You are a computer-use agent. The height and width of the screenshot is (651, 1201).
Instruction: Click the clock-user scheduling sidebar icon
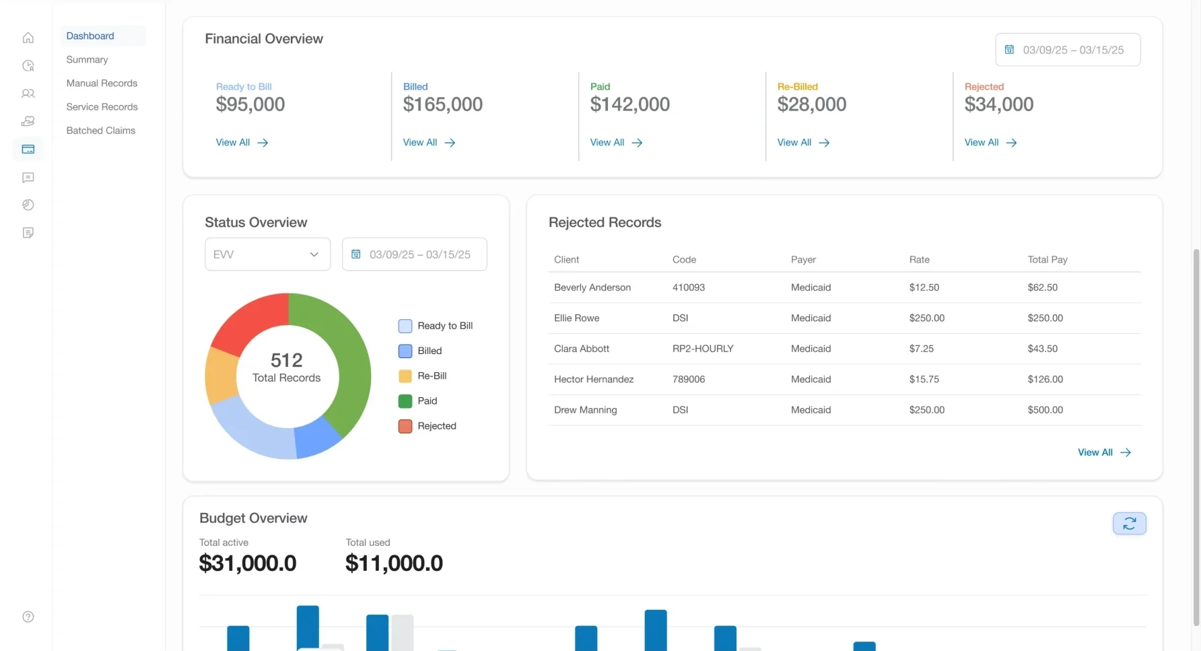pyautogui.click(x=28, y=65)
